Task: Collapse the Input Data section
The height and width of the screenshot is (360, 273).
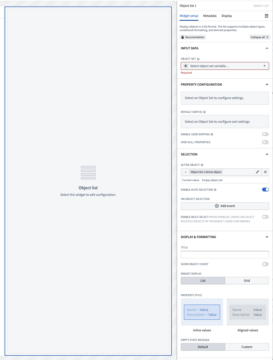Action: tap(267, 48)
